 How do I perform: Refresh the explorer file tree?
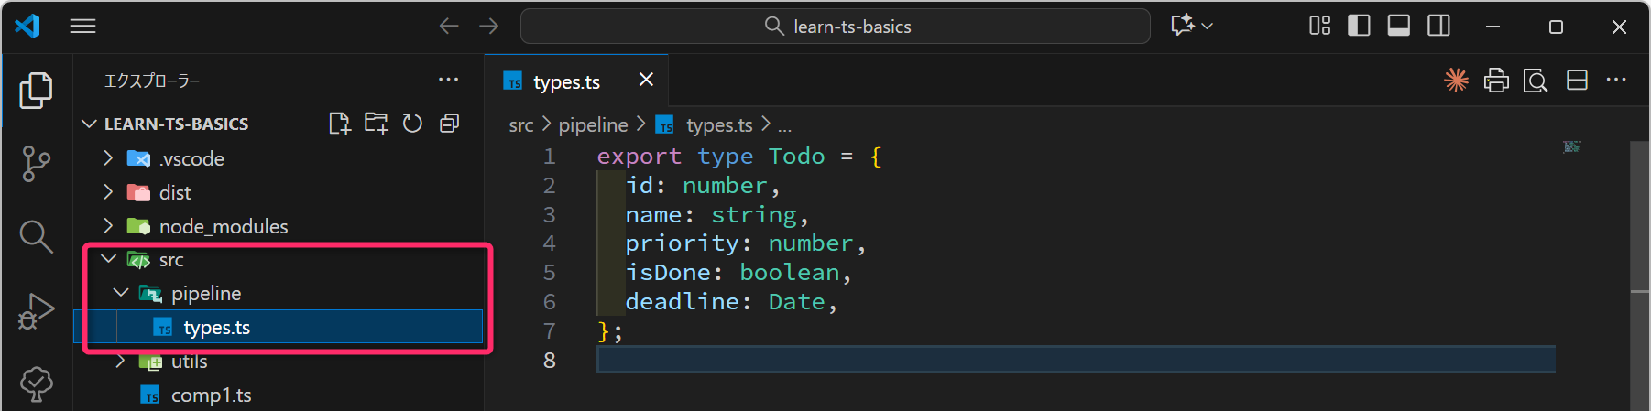pyautogui.click(x=412, y=124)
